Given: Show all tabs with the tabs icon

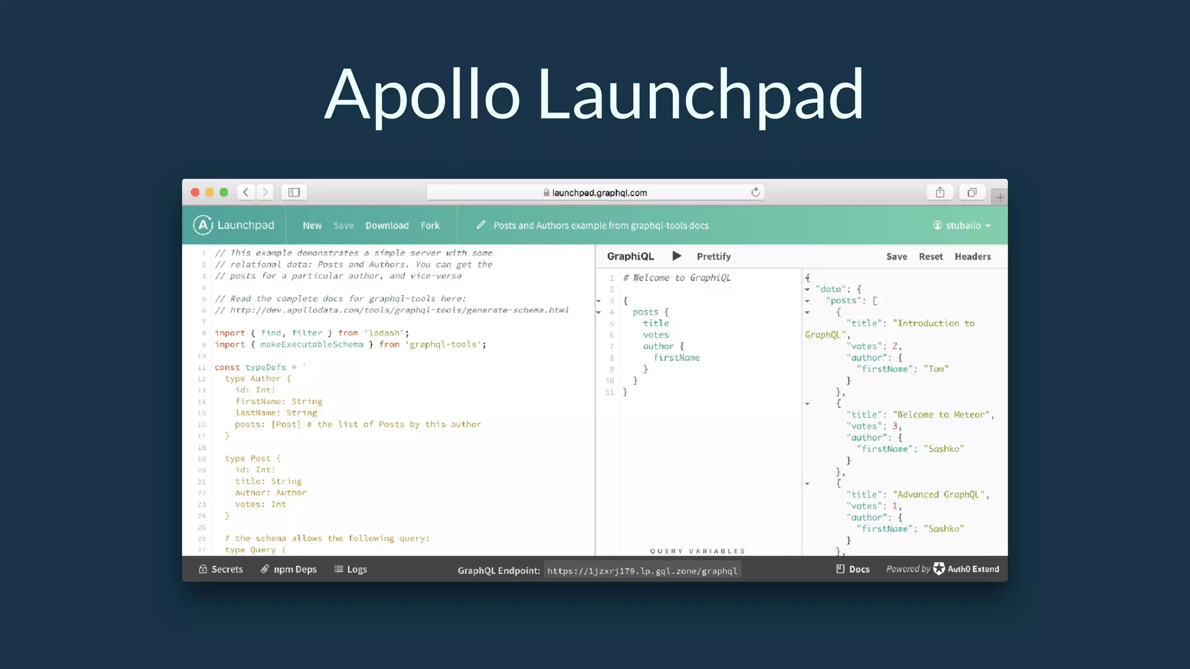Looking at the screenshot, I should pos(972,192).
